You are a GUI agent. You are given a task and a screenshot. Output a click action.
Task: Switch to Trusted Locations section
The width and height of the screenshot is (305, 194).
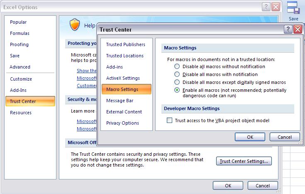(124, 56)
